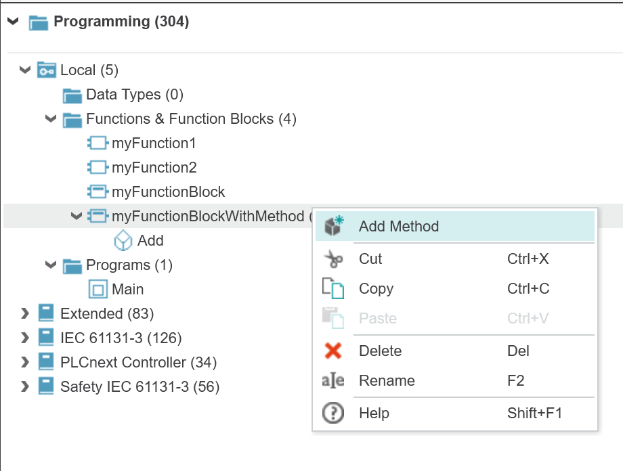Select the Data Types folder
The height and width of the screenshot is (471, 623).
coord(135,95)
